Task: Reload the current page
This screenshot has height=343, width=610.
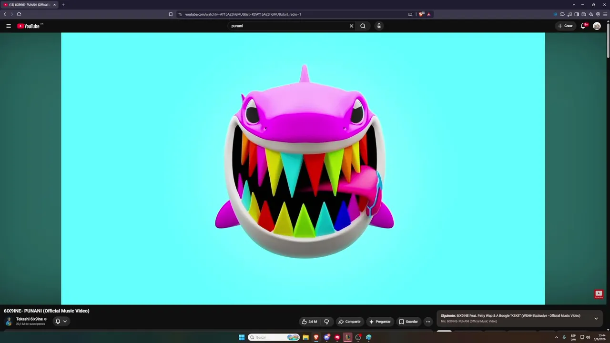Action: click(x=19, y=14)
